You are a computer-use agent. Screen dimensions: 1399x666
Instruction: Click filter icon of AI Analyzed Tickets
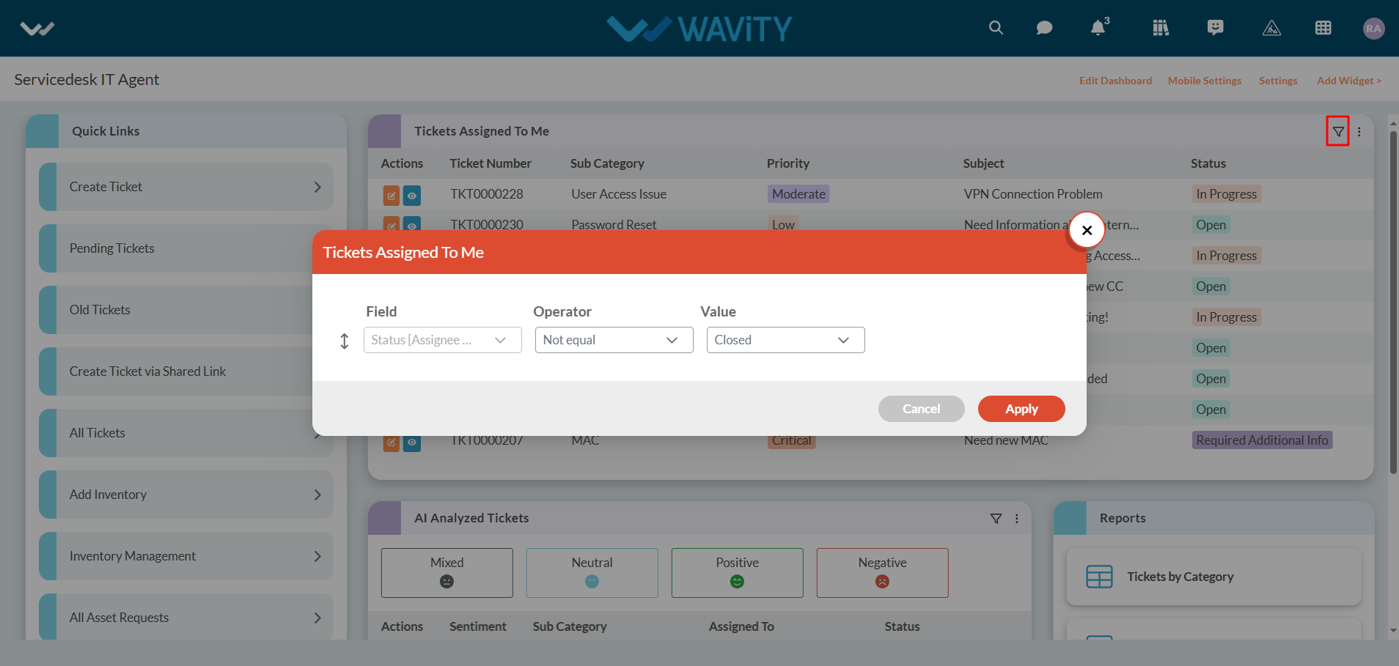pyautogui.click(x=996, y=519)
